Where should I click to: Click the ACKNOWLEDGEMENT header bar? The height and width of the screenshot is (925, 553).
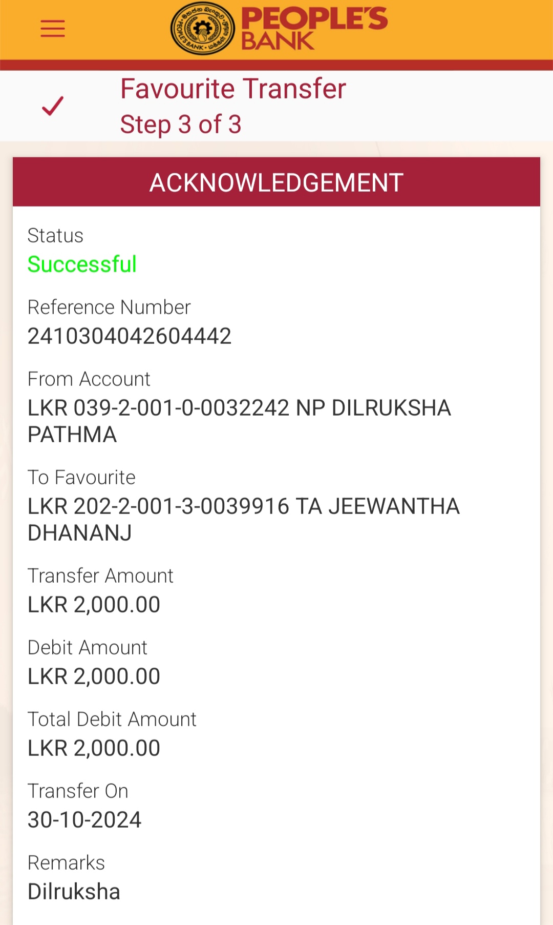click(276, 182)
